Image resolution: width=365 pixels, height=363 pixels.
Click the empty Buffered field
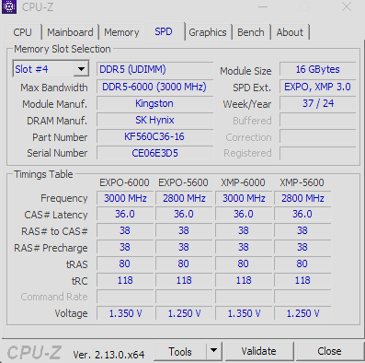tap(318, 120)
